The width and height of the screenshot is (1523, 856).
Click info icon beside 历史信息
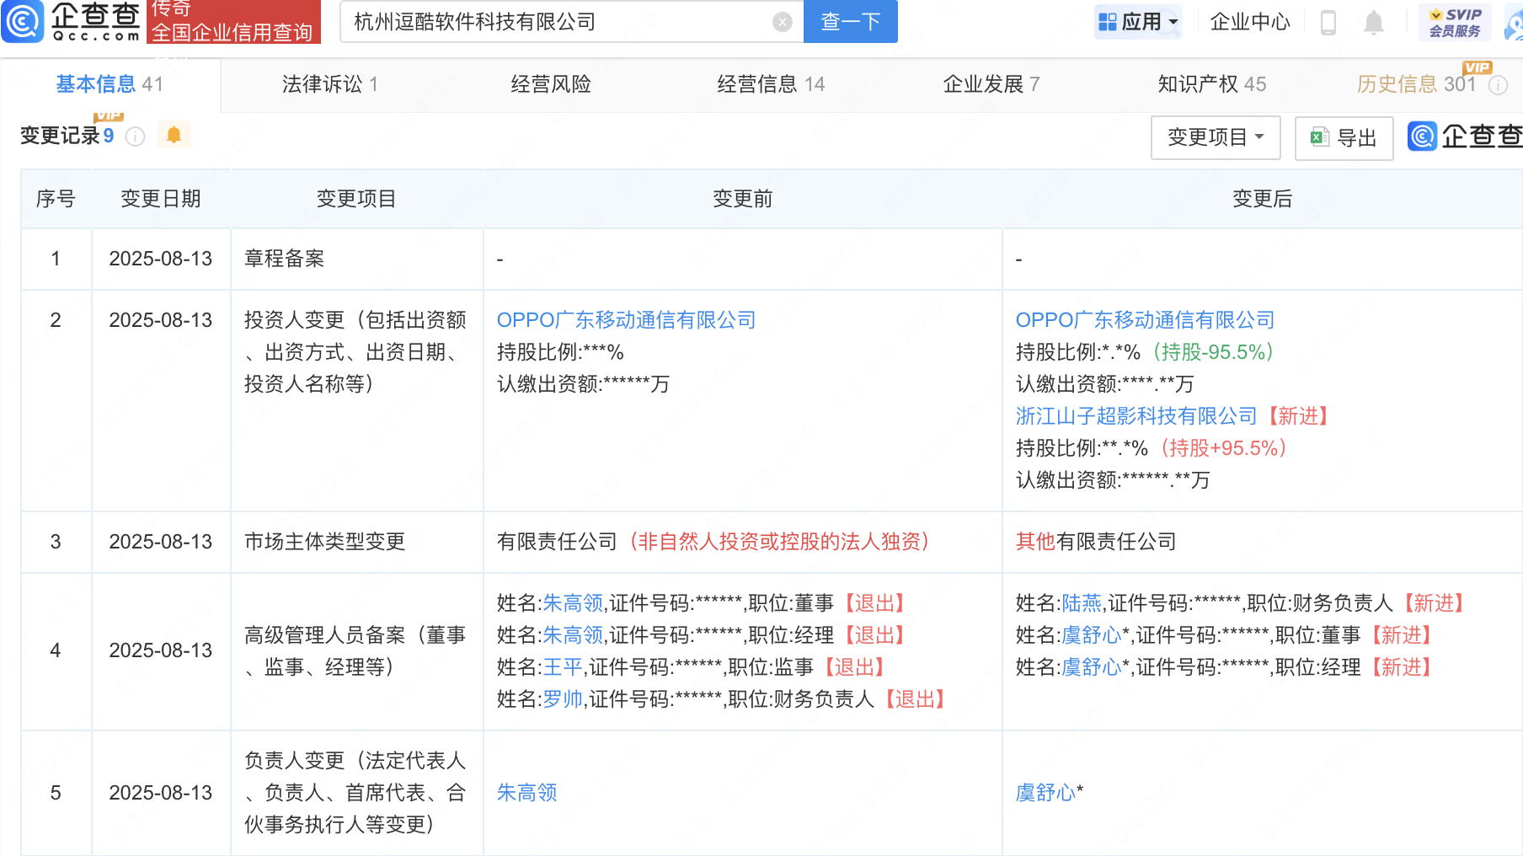coord(1498,85)
